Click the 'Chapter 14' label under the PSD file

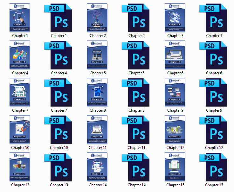click(136, 185)
